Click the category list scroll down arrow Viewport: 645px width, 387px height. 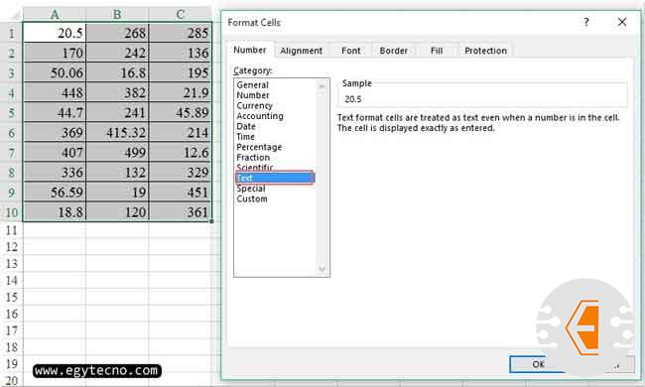[x=322, y=269]
